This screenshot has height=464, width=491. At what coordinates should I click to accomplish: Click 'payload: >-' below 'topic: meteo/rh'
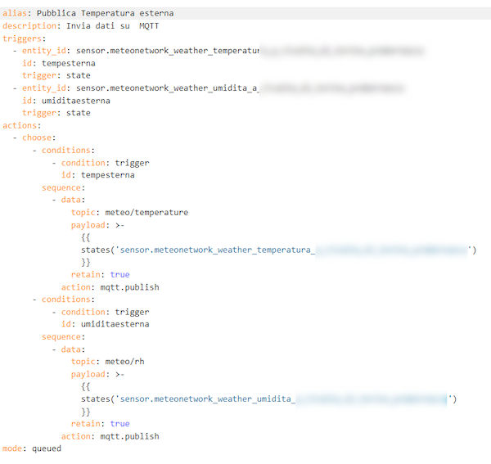[x=97, y=375]
